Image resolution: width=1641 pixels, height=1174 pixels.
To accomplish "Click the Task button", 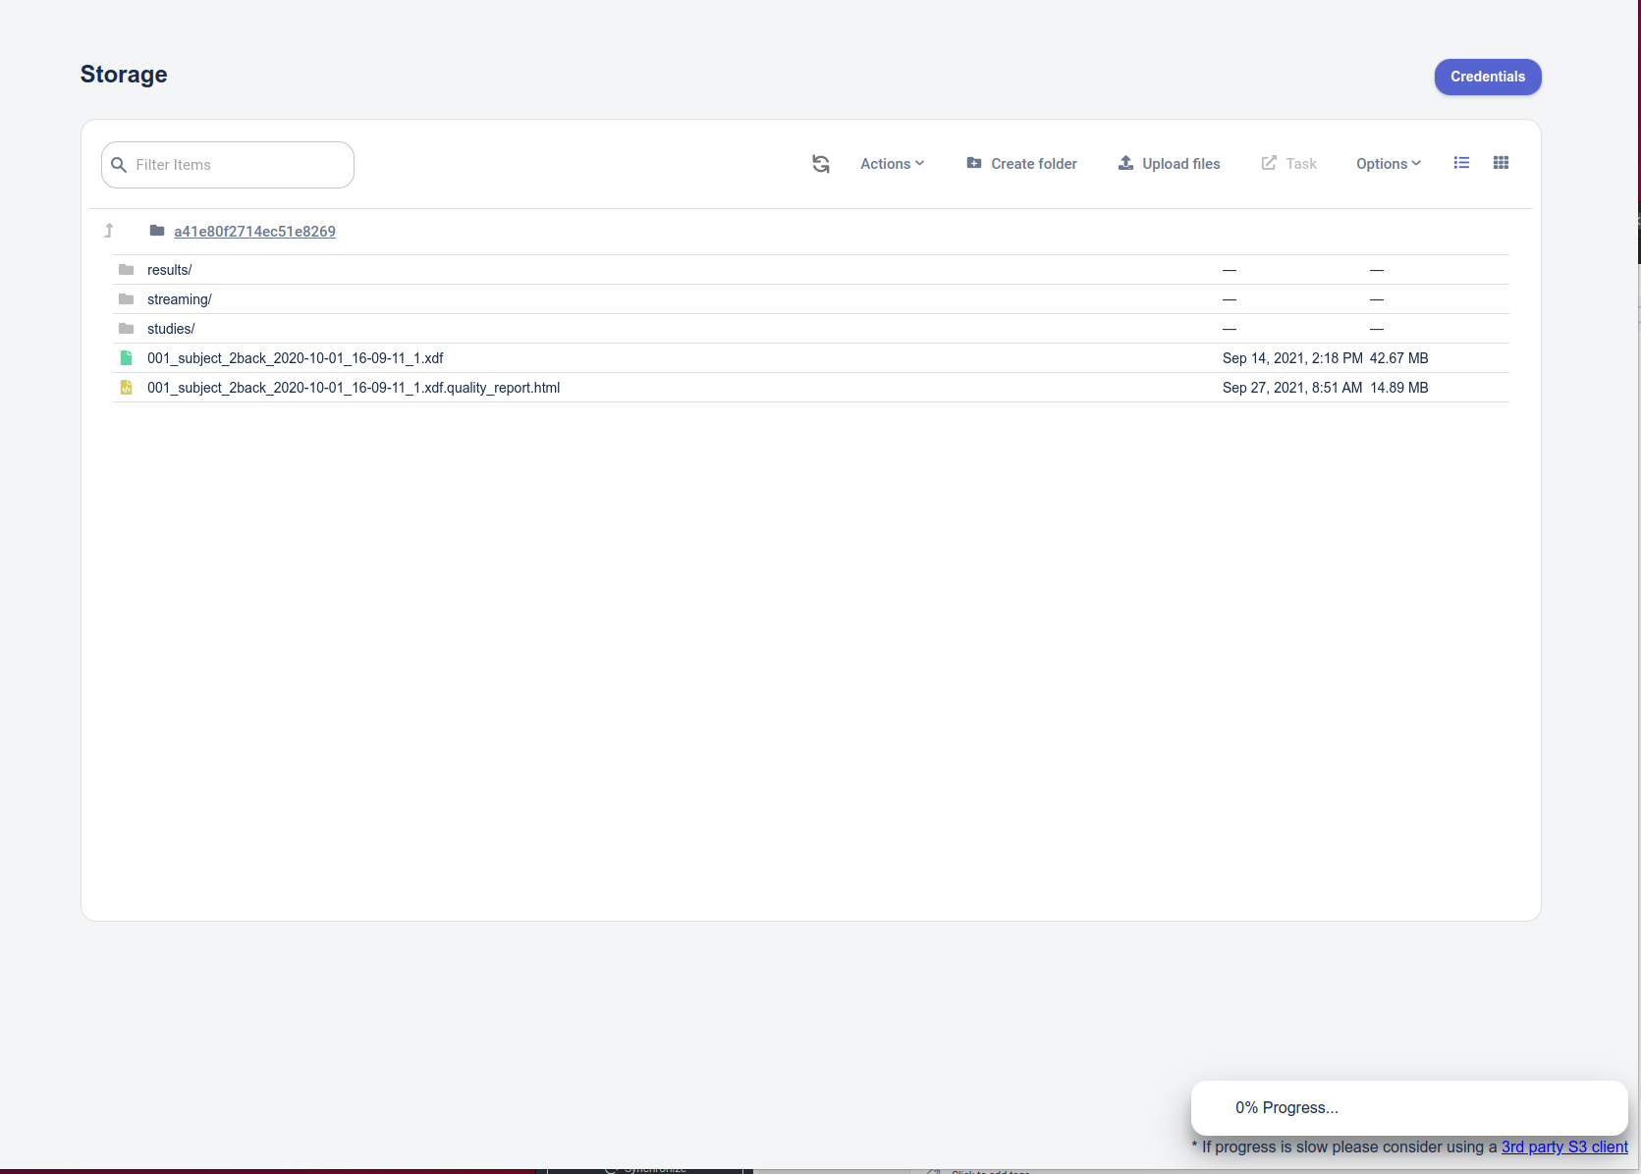I will pyautogui.click(x=1288, y=164).
